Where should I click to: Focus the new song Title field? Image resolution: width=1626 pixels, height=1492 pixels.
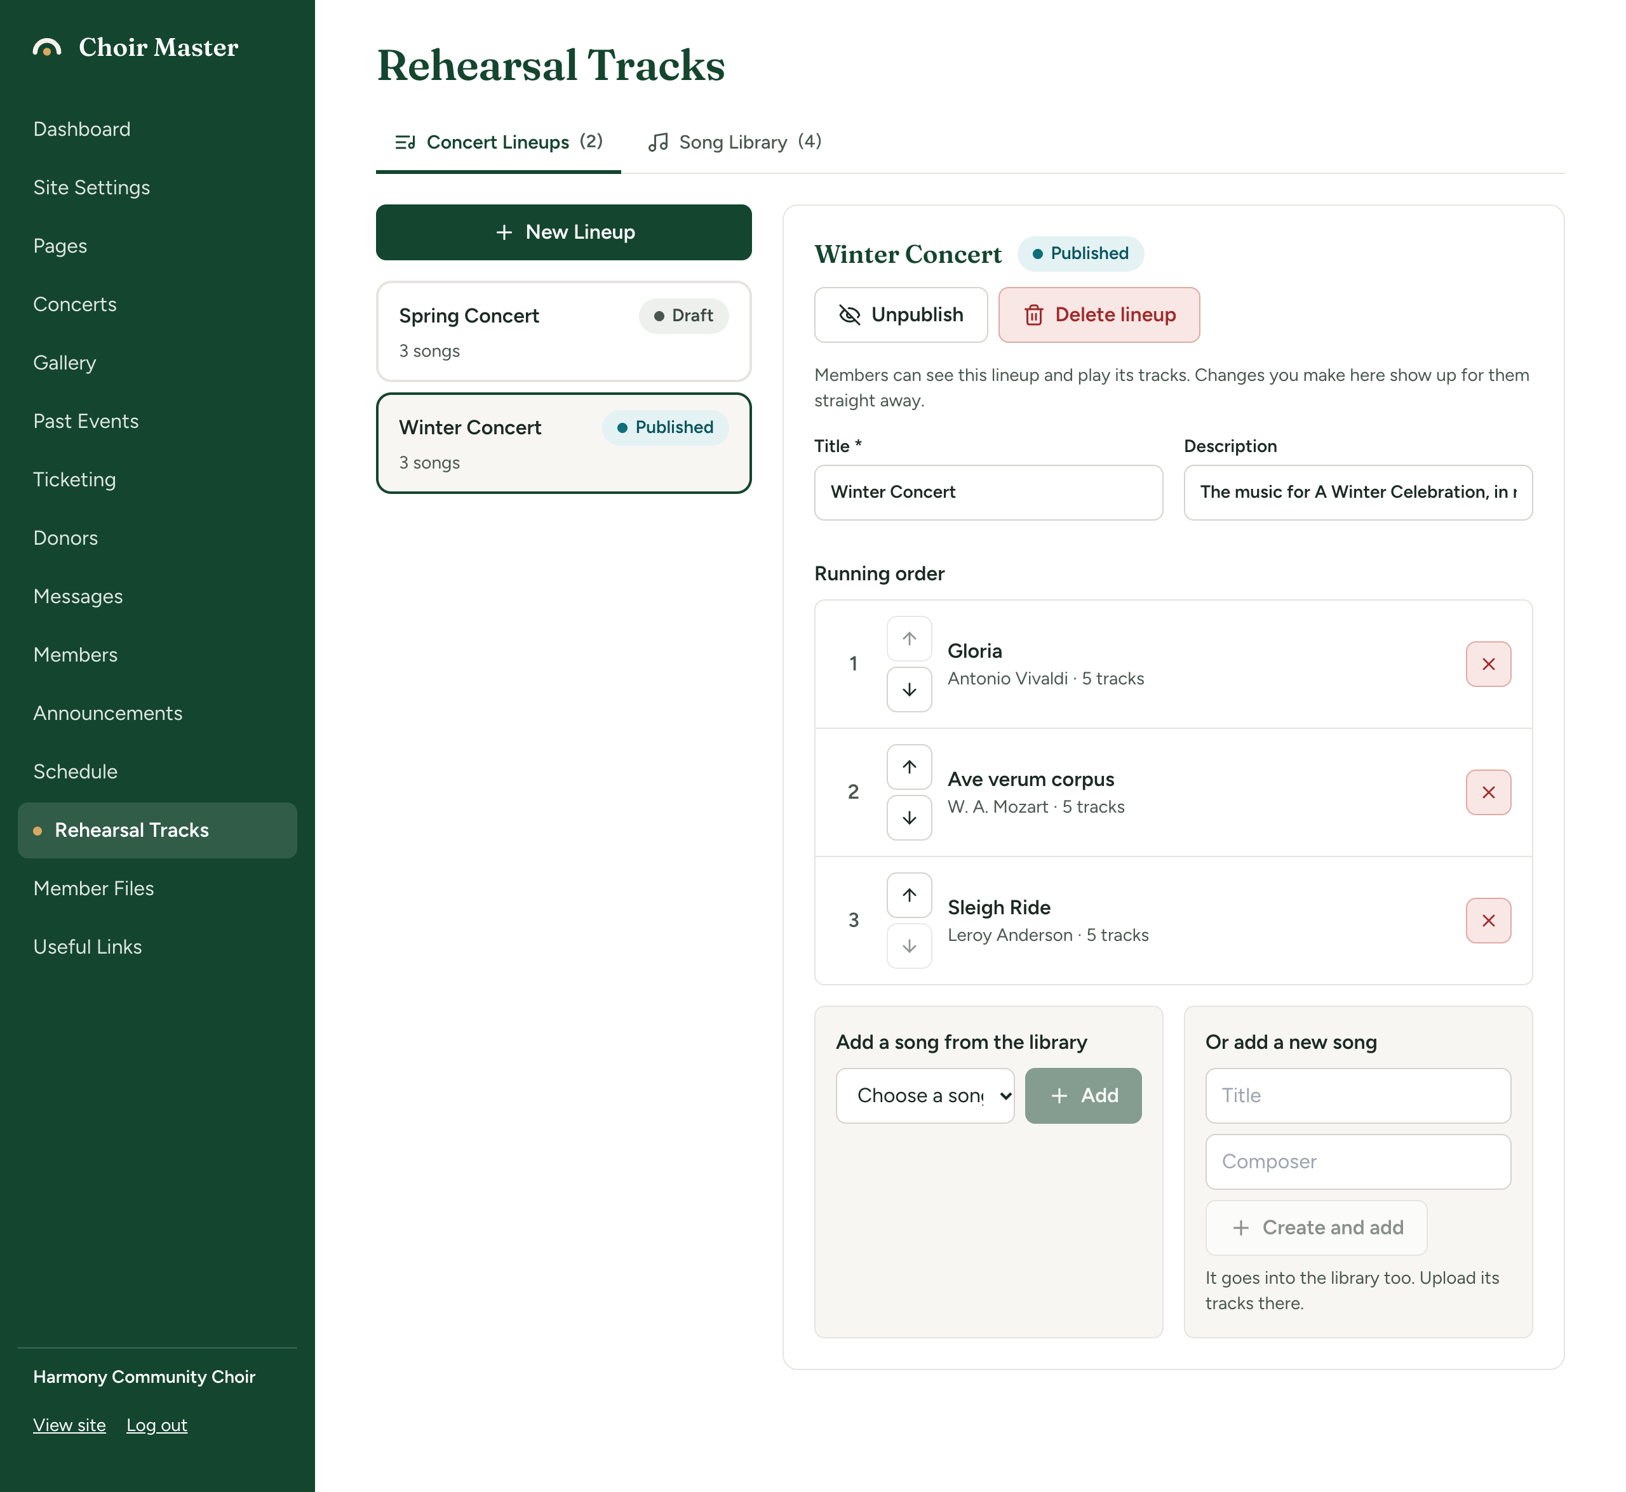[x=1358, y=1096]
